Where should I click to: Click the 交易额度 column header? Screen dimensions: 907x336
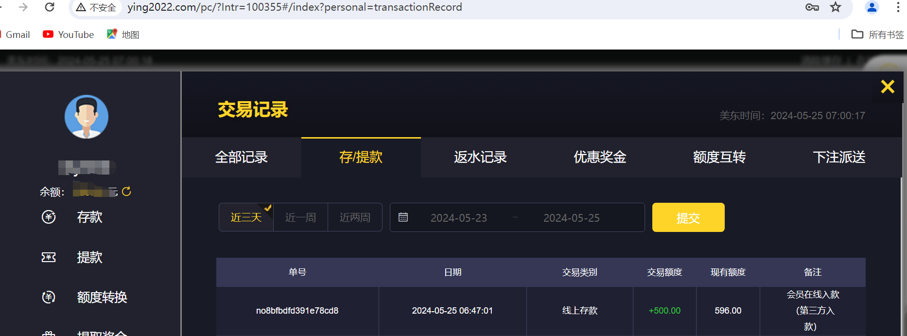coord(664,272)
